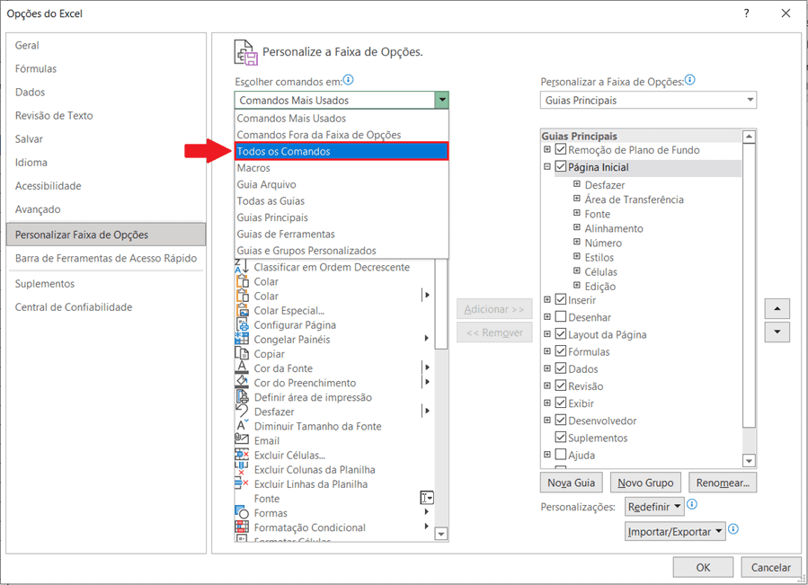Choose Guia Arquivo from the dropdown

pyautogui.click(x=342, y=184)
